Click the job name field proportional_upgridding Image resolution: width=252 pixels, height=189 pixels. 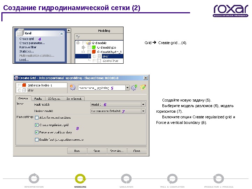[x=102, y=88]
